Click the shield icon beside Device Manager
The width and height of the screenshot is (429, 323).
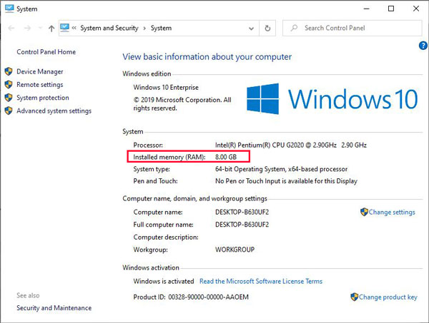pyautogui.click(x=9, y=71)
